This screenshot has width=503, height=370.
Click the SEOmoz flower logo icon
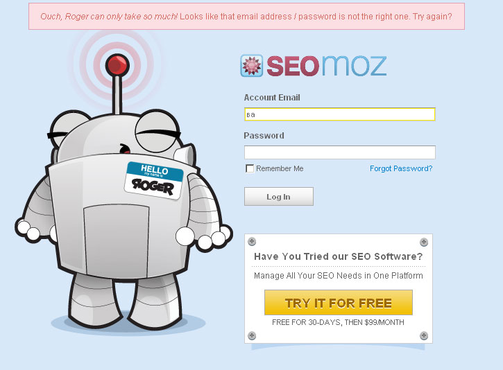tap(251, 66)
